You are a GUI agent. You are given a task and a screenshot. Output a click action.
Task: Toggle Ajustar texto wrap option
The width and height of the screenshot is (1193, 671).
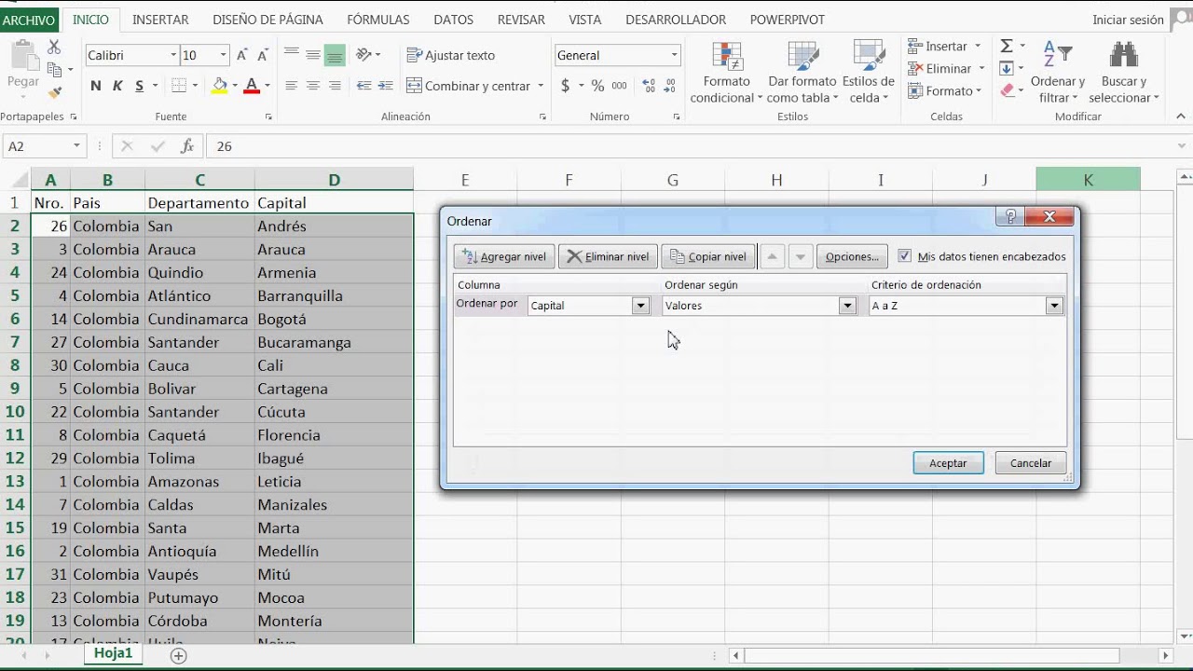pyautogui.click(x=451, y=55)
